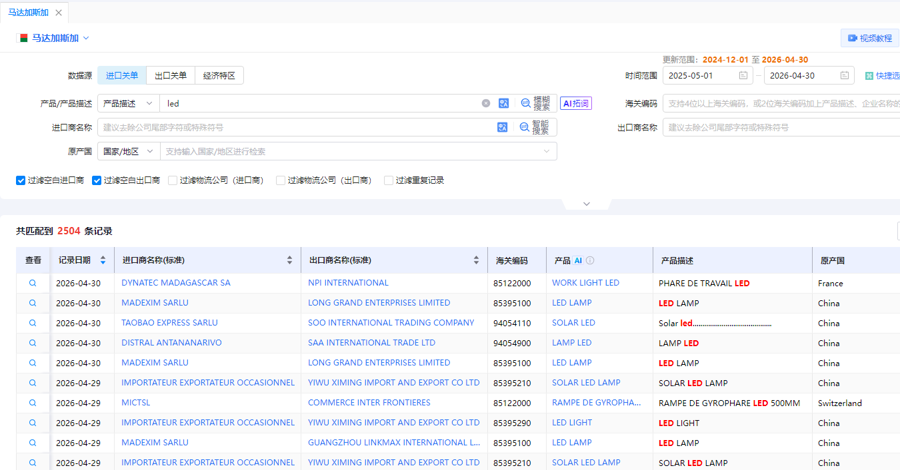Open 国家/地区 origin type dropdown

[129, 151]
